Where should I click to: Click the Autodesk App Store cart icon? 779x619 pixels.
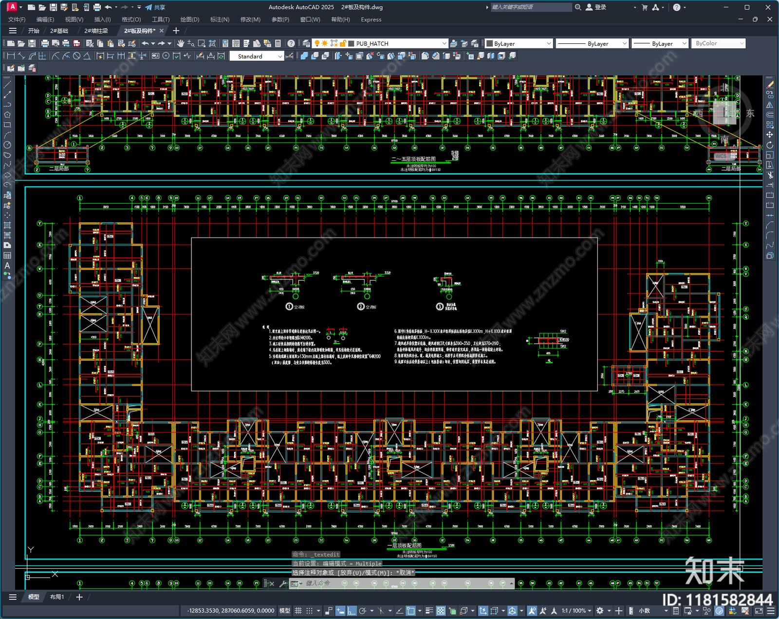point(645,7)
